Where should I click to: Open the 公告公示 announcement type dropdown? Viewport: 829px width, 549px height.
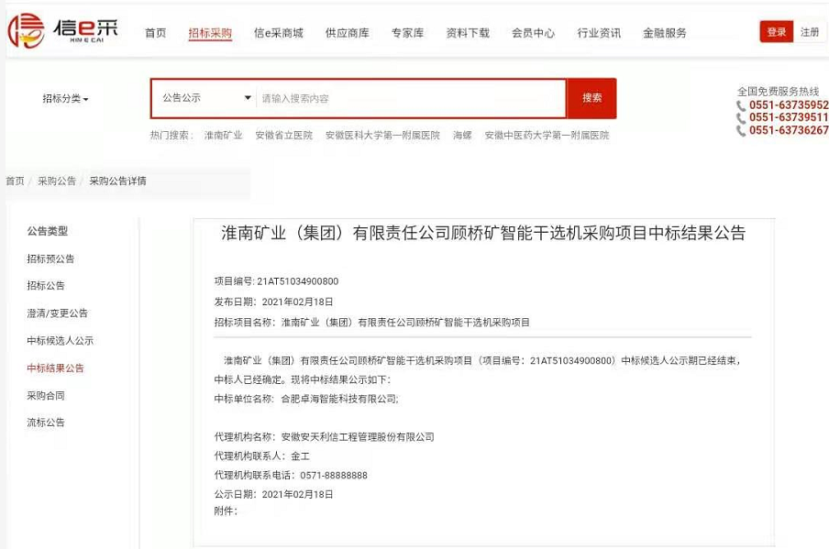click(x=202, y=98)
